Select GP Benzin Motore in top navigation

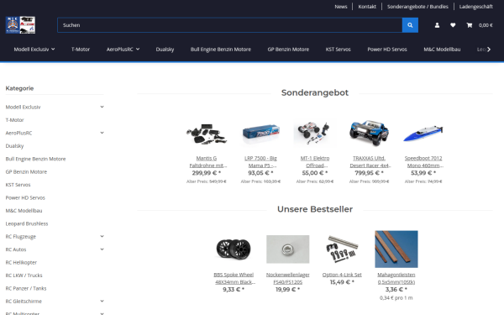(288, 50)
